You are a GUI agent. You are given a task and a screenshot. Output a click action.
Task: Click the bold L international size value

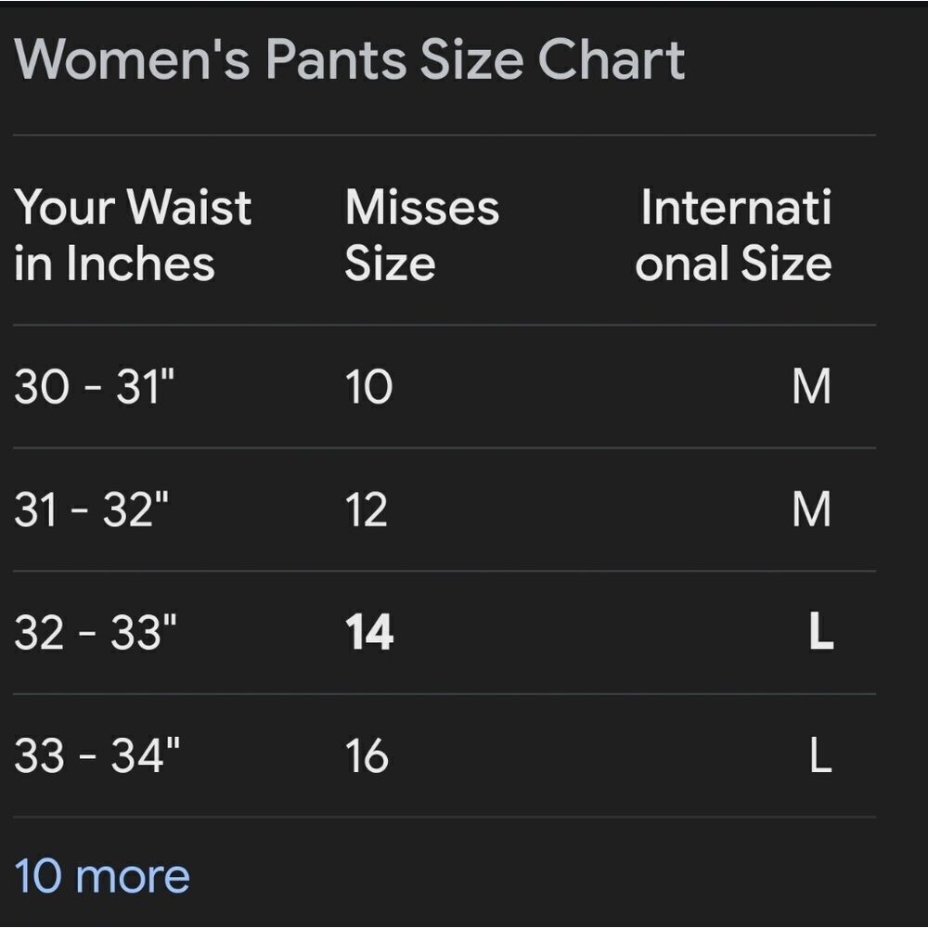coord(821,631)
